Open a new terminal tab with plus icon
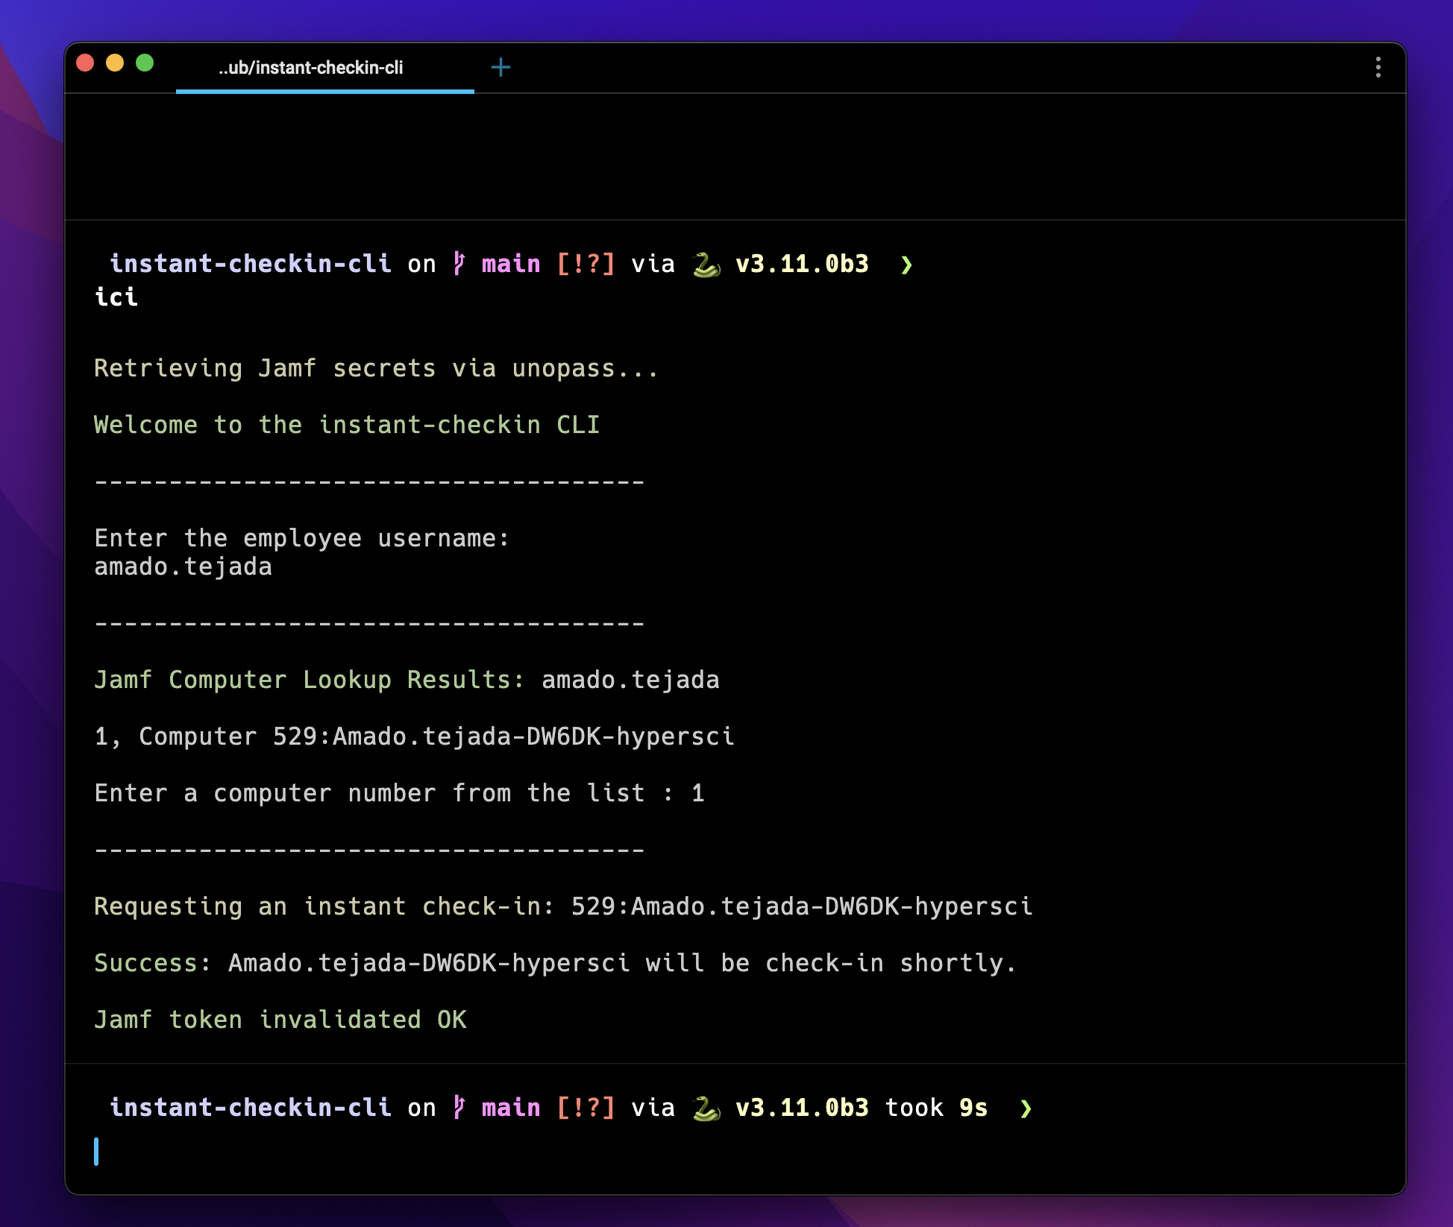 pyautogui.click(x=500, y=68)
